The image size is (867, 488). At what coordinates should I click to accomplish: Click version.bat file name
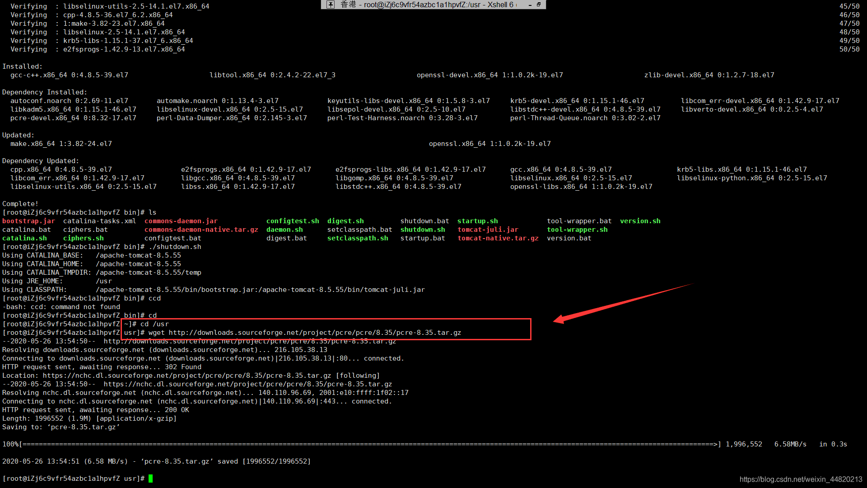tap(569, 238)
